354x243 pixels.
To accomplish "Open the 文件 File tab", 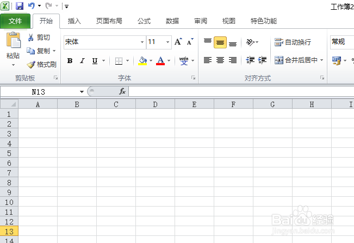I will tap(15, 21).
